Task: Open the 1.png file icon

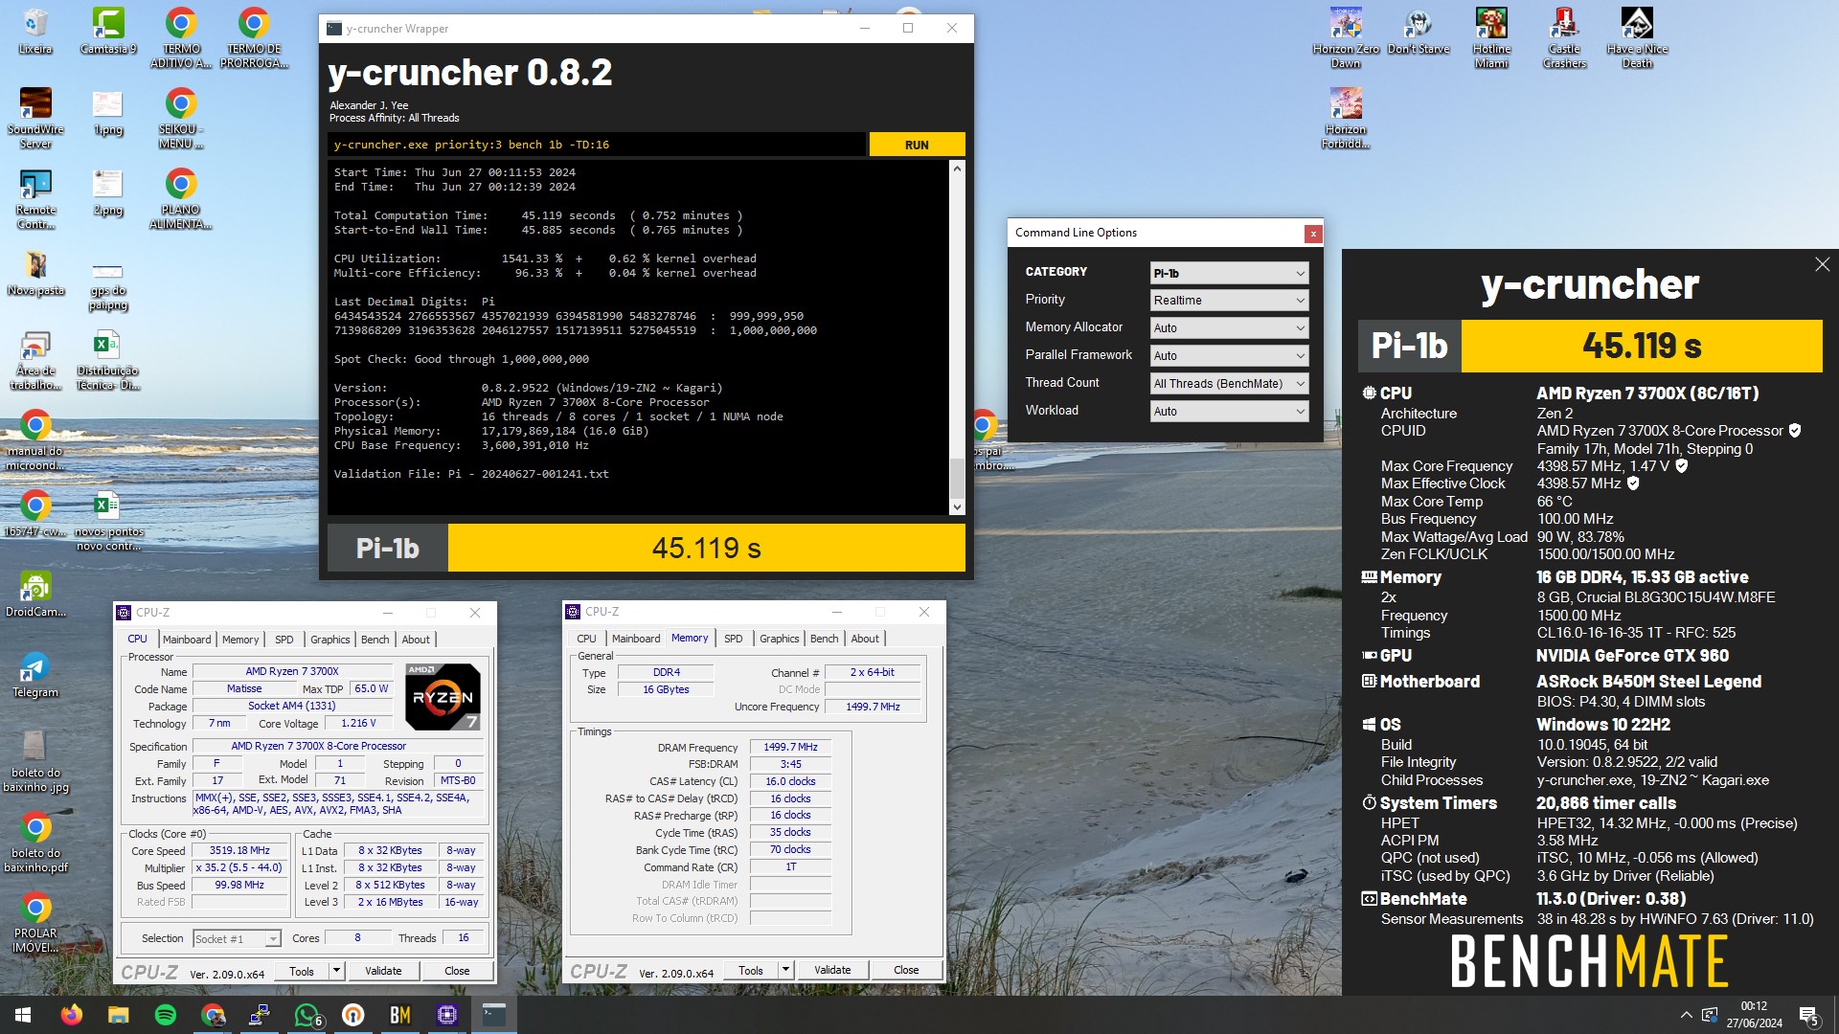Action: [x=107, y=111]
